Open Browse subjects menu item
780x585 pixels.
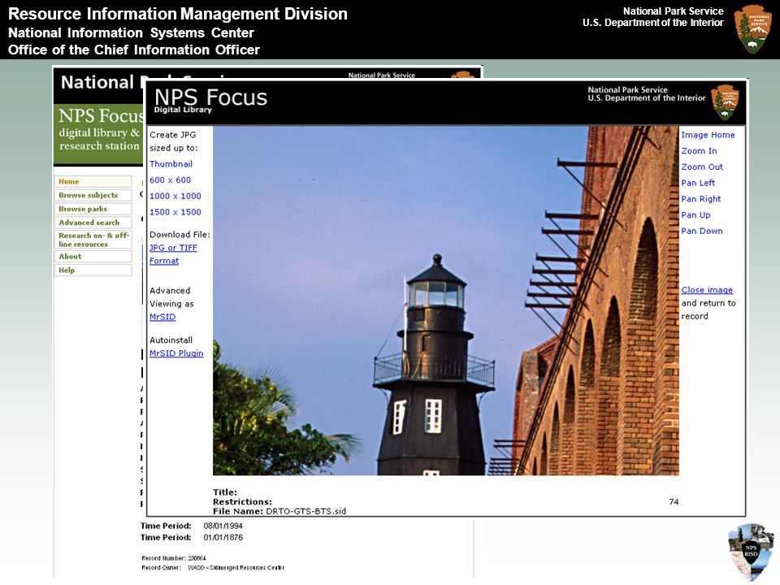93,195
